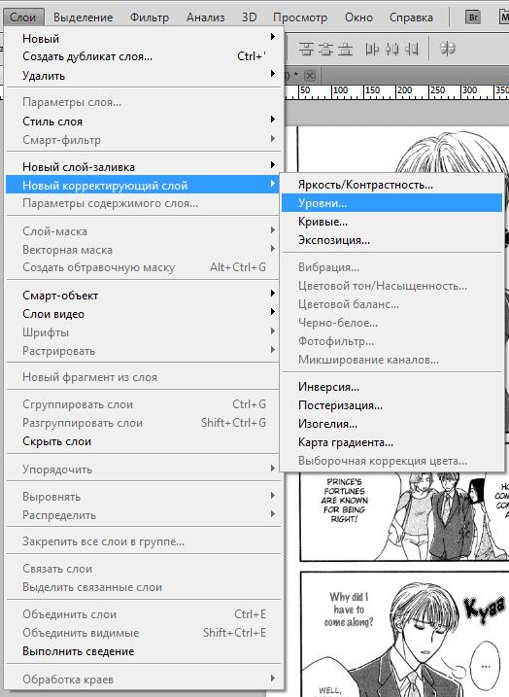This screenshot has height=697, width=509.
Task: Open the Растрировать submenu
Action: coord(144,351)
